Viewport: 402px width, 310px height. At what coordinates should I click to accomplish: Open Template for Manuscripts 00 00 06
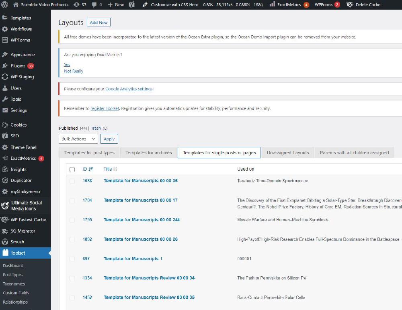coord(141,181)
